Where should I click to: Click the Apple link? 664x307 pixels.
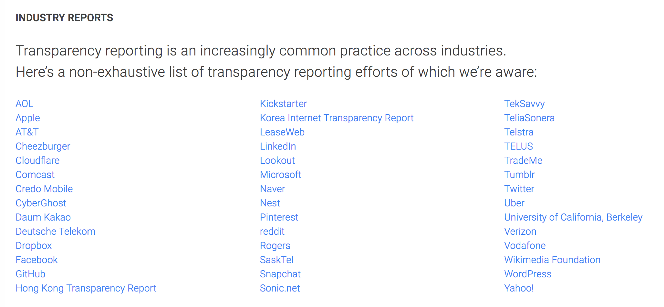point(27,118)
